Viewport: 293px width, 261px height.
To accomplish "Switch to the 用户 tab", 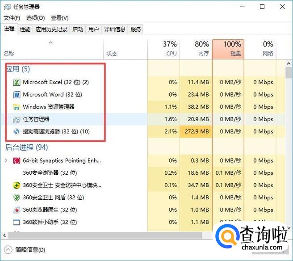I will pos(93,29).
